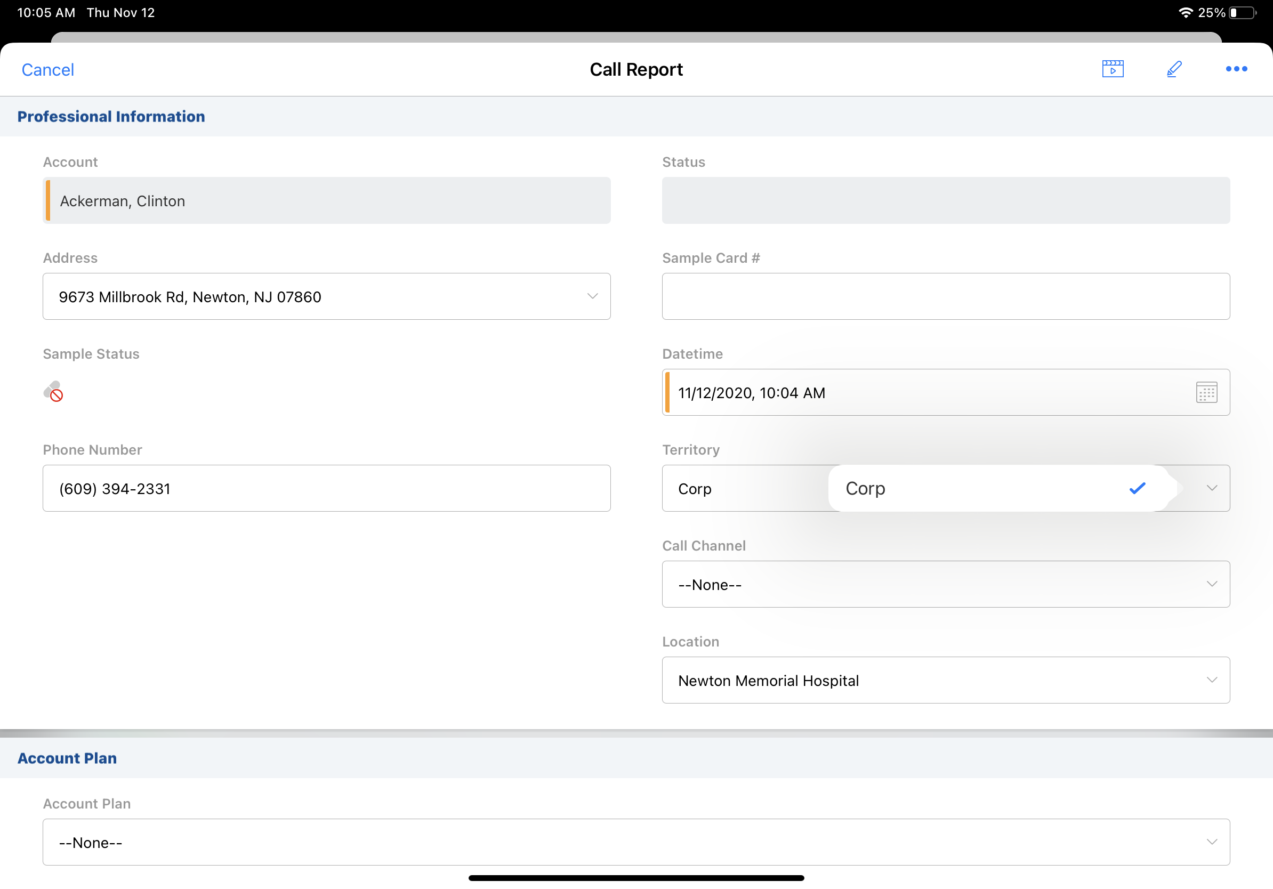Open the Location dropdown showing Newton Memorial Hospital
This screenshot has width=1273, height=889.
[x=945, y=680]
